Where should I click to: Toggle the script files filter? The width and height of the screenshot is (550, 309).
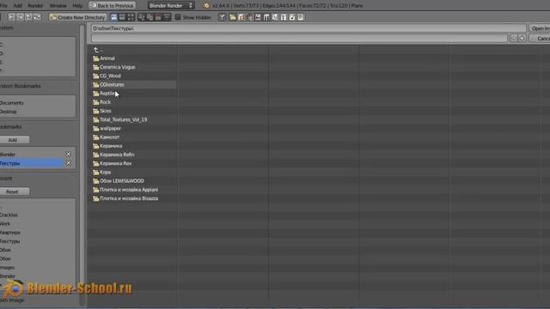click(275, 17)
